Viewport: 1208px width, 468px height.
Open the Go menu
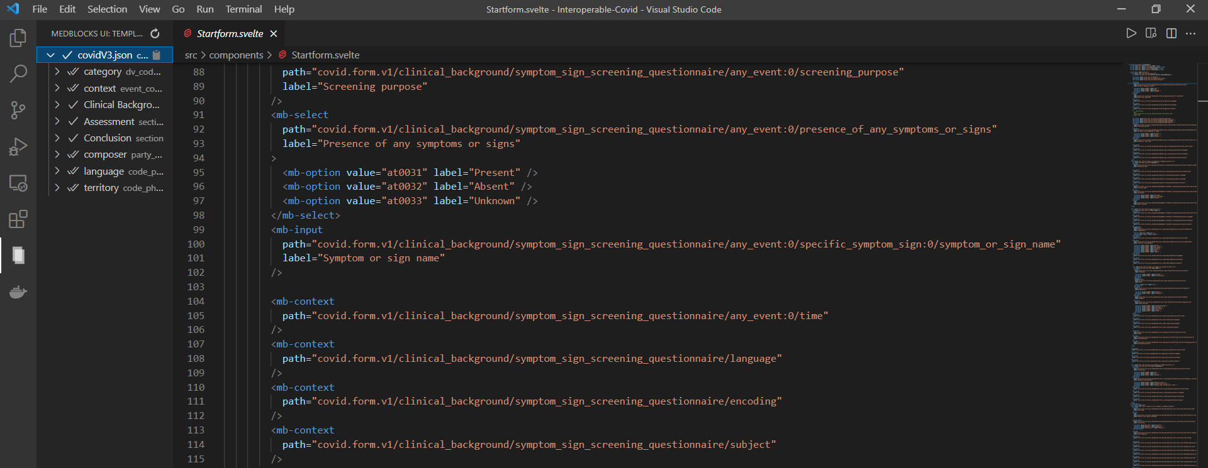pyautogui.click(x=178, y=9)
